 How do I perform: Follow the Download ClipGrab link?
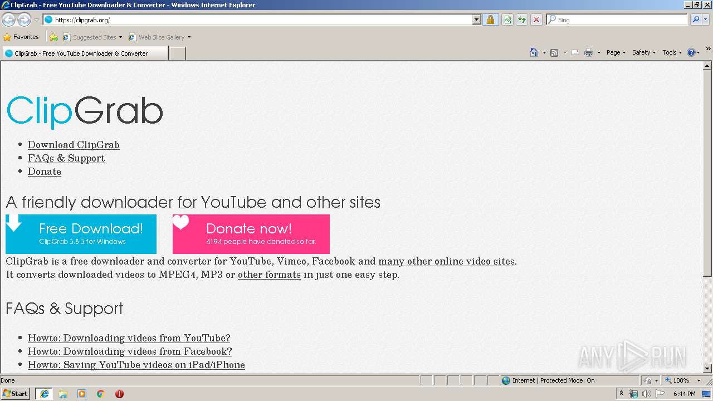(x=74, y=145)
